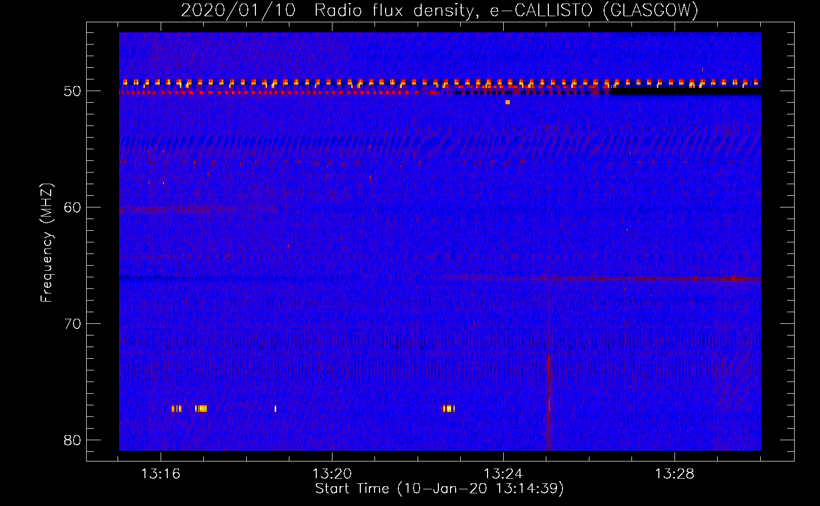The image size is (820, 506).
Task: Click the 50 MHz frequency tick label
Action: (72, 91)
